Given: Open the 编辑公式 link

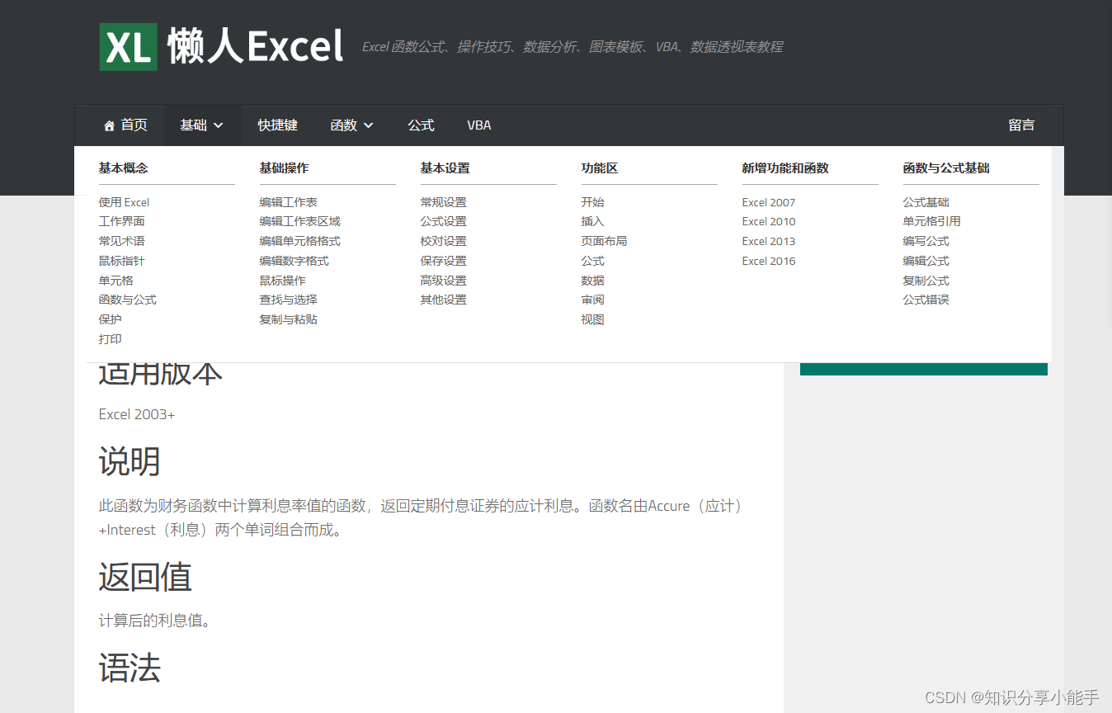Looking at the screenshot, I should pyautogui.click(x=926, y=261).
